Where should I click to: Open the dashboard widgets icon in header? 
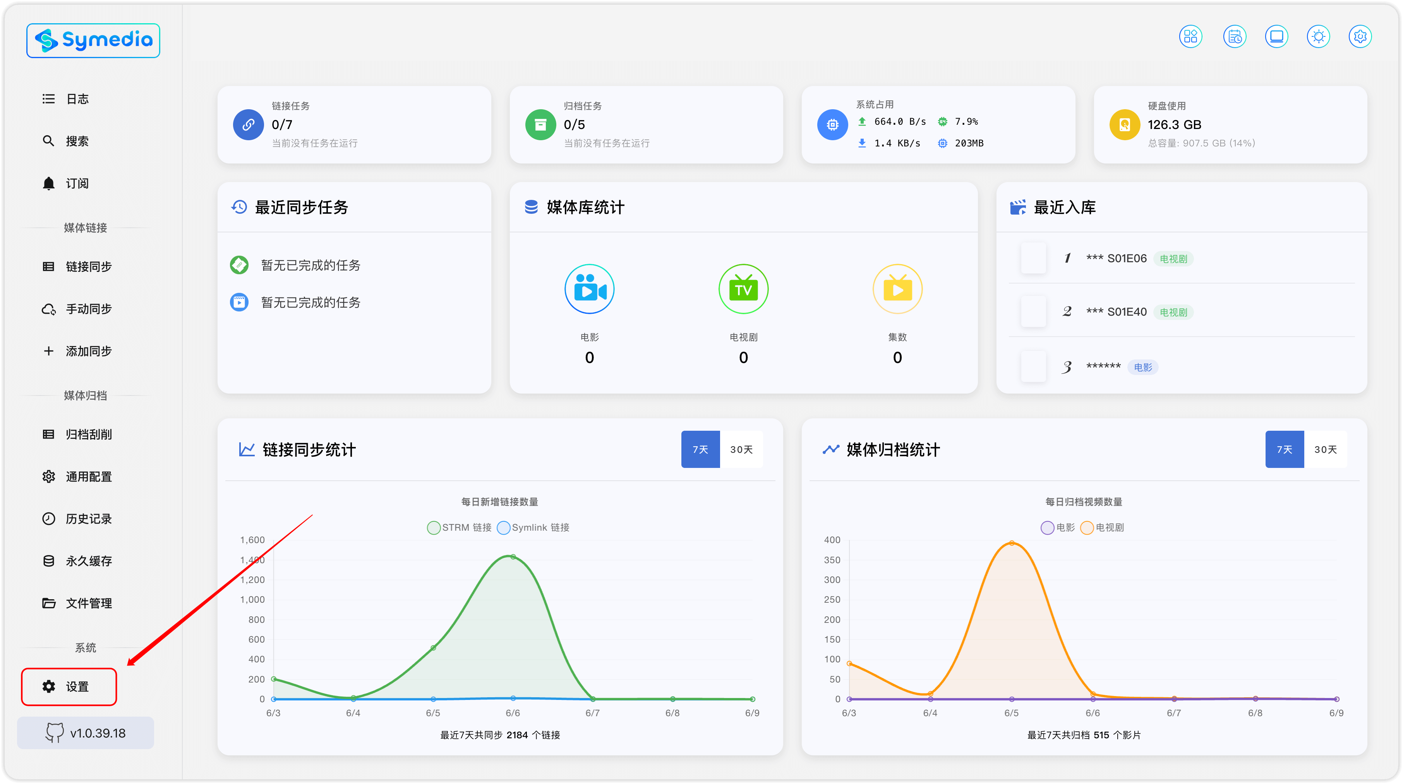coord(1190,36)
